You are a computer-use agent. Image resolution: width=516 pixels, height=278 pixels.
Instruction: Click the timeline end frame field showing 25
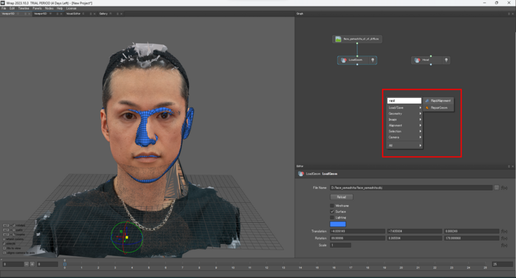502,264
